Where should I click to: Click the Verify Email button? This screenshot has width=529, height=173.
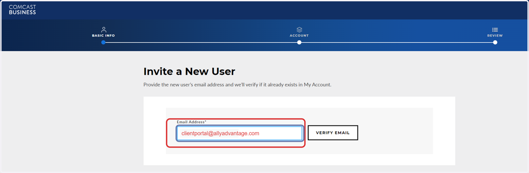[333, 133]
